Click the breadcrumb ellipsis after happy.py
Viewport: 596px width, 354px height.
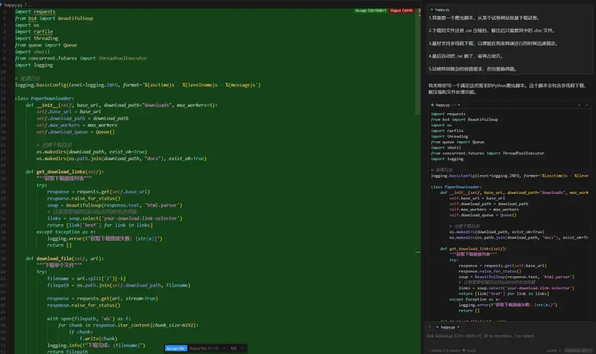coord(30,5)
